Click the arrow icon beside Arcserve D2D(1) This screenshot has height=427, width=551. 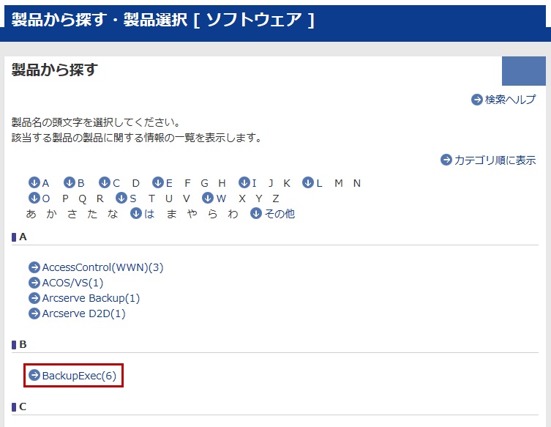[x=34, y=313]
